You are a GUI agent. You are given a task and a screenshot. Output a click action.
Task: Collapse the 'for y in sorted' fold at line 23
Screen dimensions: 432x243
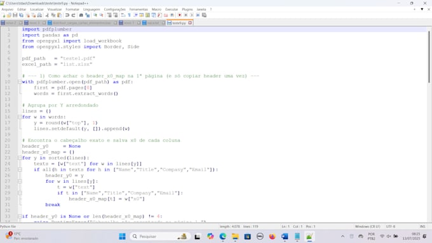click(20, 158)
